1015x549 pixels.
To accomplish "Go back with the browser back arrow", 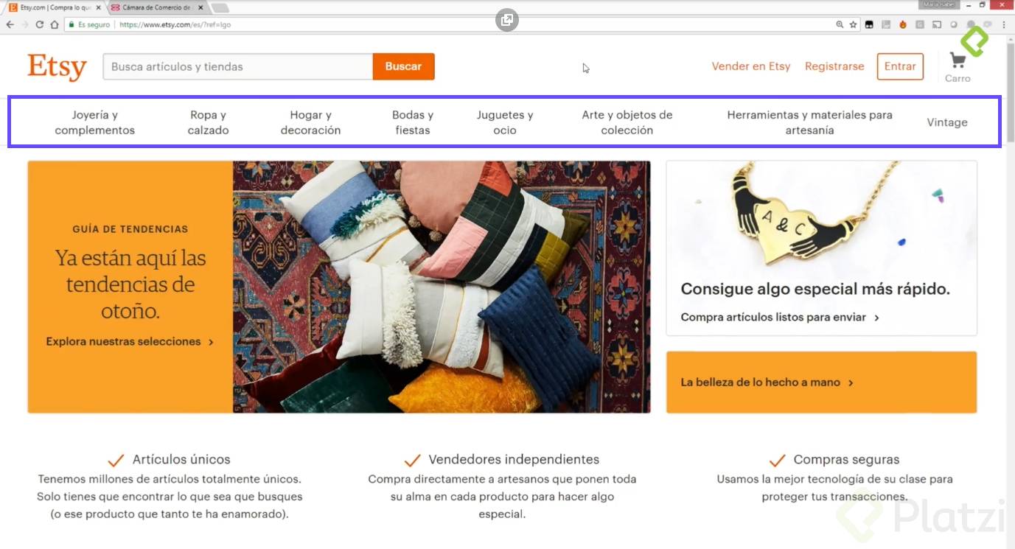I will (x=10, y=24).
